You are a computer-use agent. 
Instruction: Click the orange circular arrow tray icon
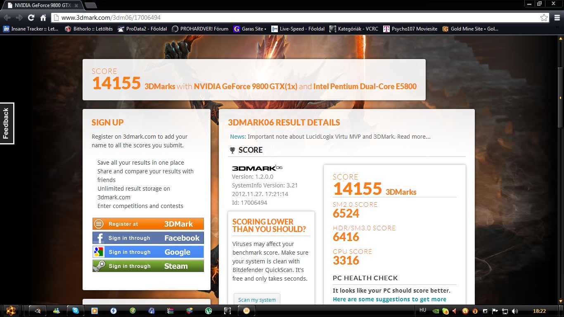tap(465, 311)
